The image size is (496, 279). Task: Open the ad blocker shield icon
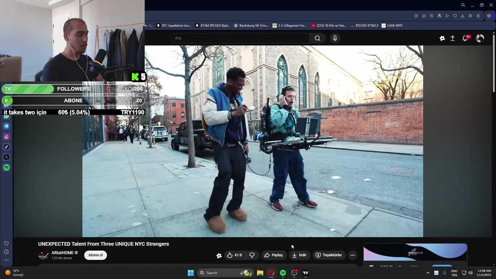[432, 16]
